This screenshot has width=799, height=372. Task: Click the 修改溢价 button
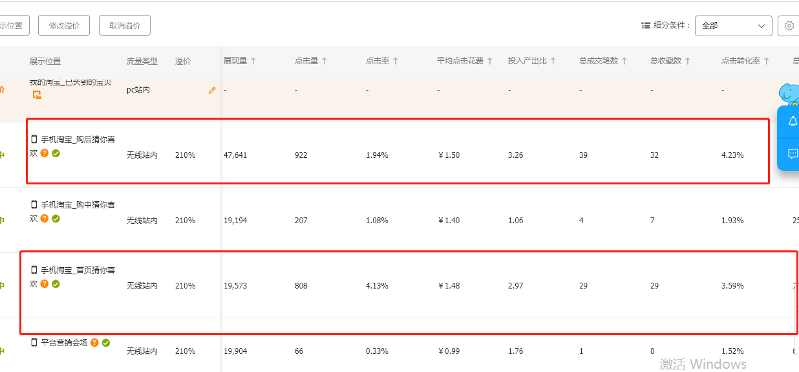(x=64, y=25)
